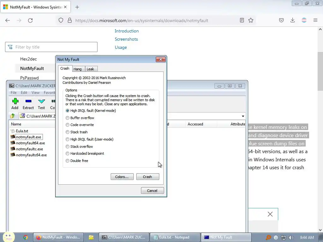The width and height of the screenshot is (323, 242).
Task: Open the Introduction page link
Action: pos(127,31)
